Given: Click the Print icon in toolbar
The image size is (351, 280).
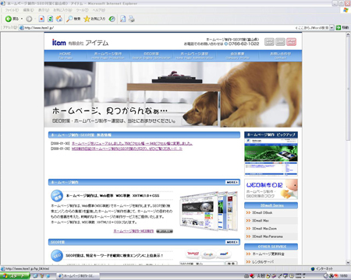Looking at the screenshot, I should (x=132, y=19).
